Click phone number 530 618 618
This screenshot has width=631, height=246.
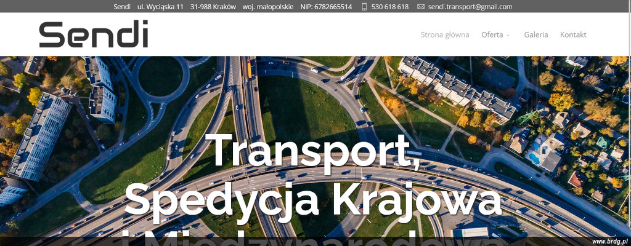[390, 7]
